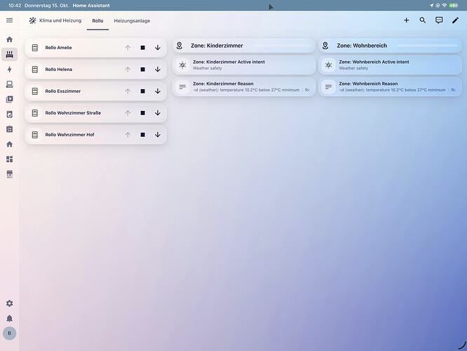Click Zone Kinderzimmer location pin icon

point(180,46)
